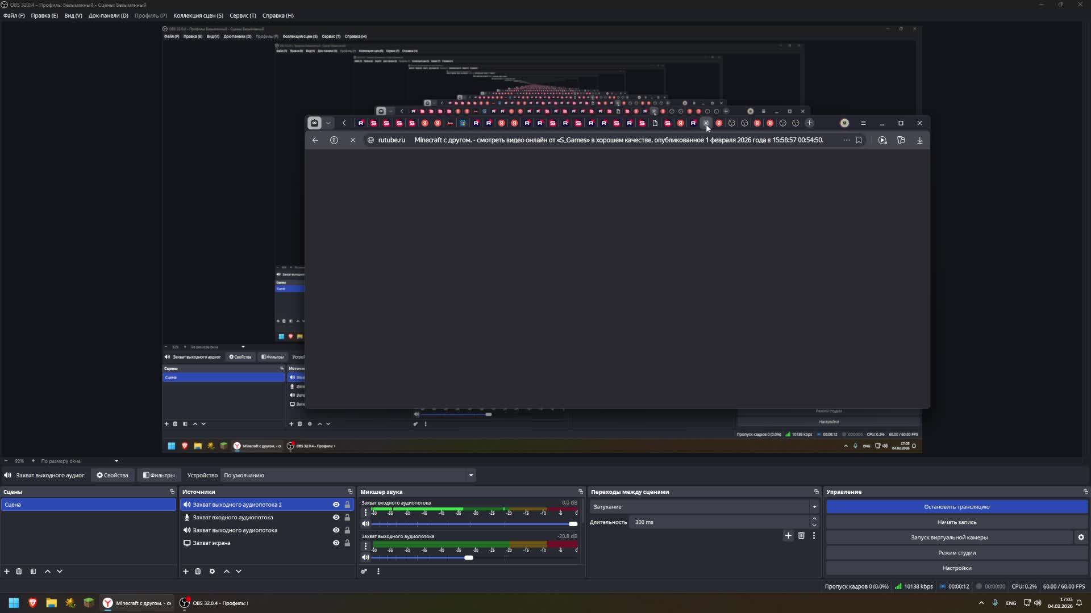Open preview scale dropdown По размеру окна

(x=80, y=461)
